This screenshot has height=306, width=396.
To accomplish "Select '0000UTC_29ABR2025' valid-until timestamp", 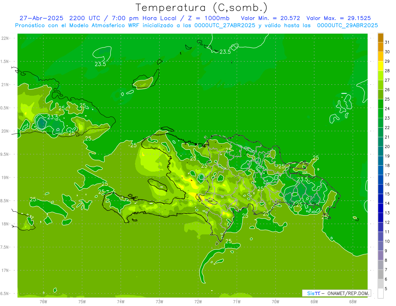I will click(x=347, y=25).
